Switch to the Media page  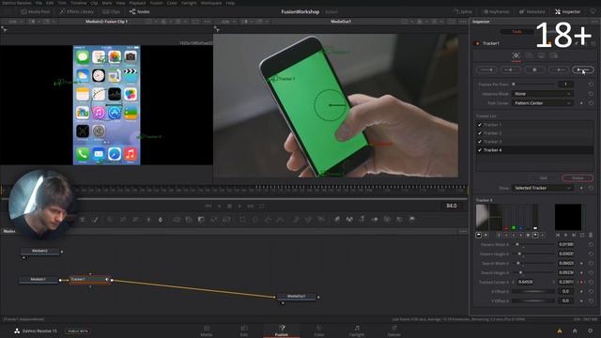point(207,330)
